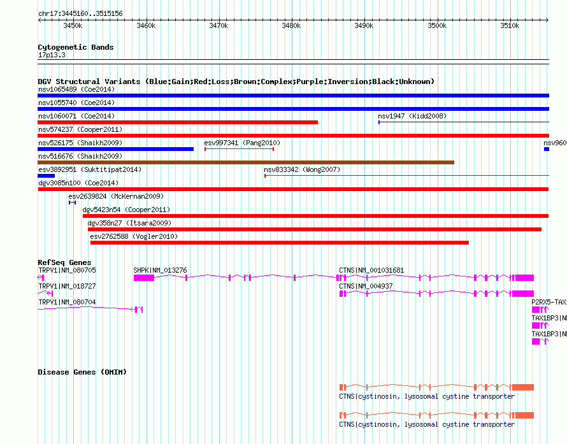Image resolution: width=567 pixels, height=444 pixels.
Task: Open the nsv1947 (Kidd2008) variant label
Action: click(x=412, y=116)
